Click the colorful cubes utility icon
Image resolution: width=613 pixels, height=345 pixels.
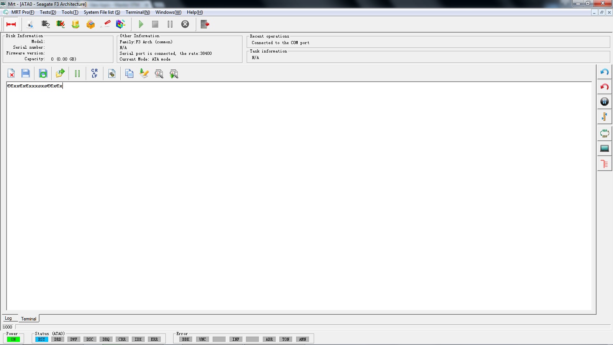121,24
